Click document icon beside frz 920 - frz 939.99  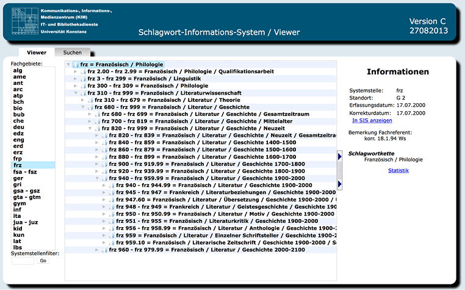point(104,172)
